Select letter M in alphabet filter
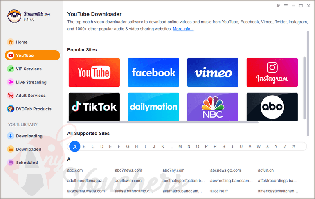The image size is (315, 199). coord(180,146)
